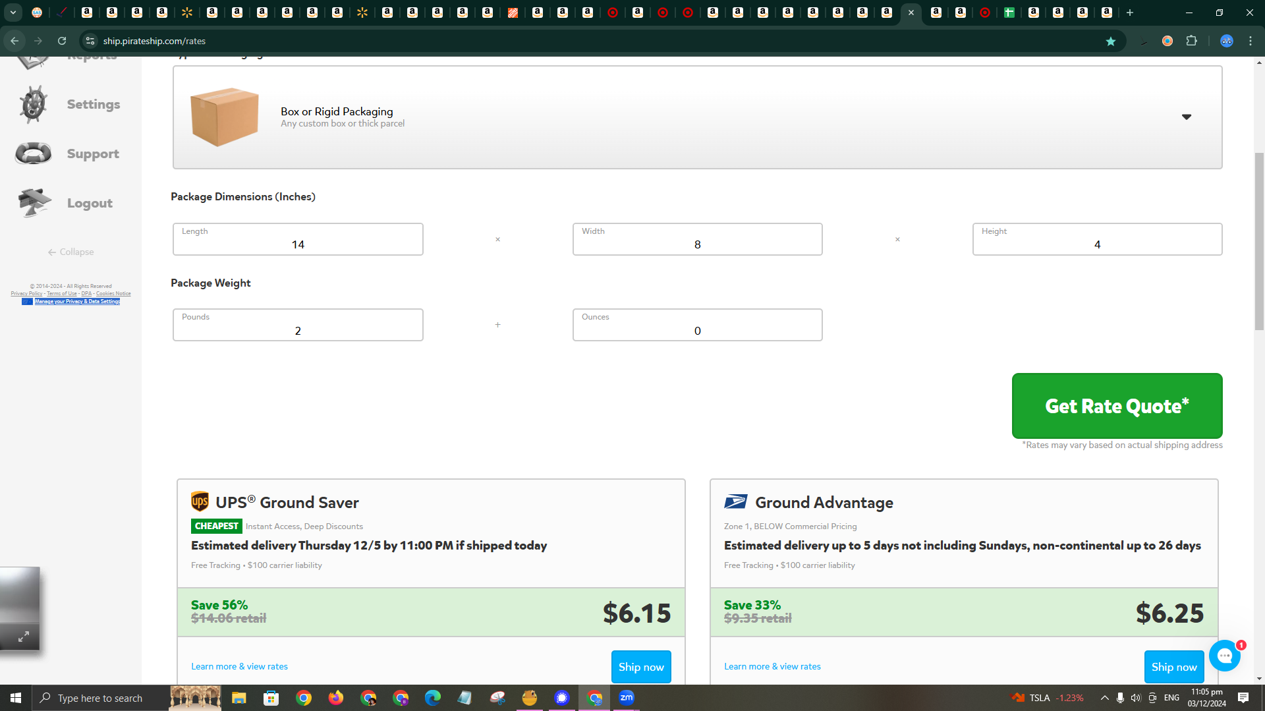Click the Windows taskbar search box
This screenshot has height=711, width=1265.
coord(100,698)
